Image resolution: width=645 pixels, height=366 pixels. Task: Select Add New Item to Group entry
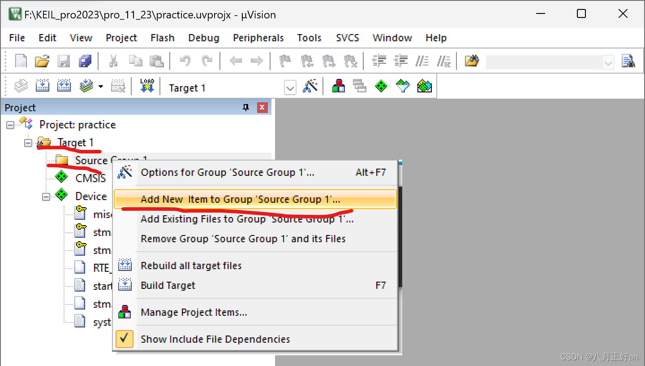point(255,199)
